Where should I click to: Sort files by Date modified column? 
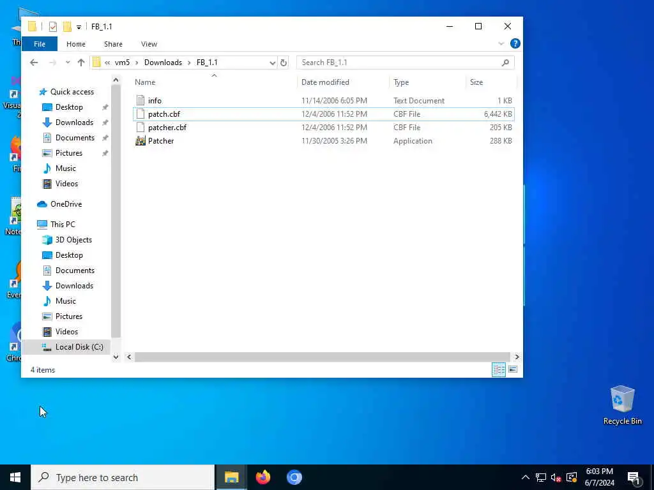[325, 82]
